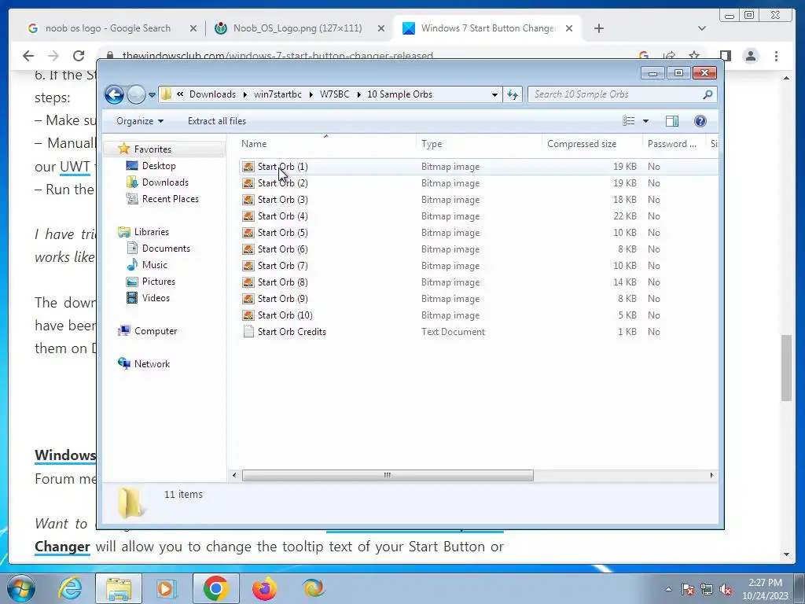
Task: Switch to Windows 7 Start Button Changer tab
Action: 487,28
